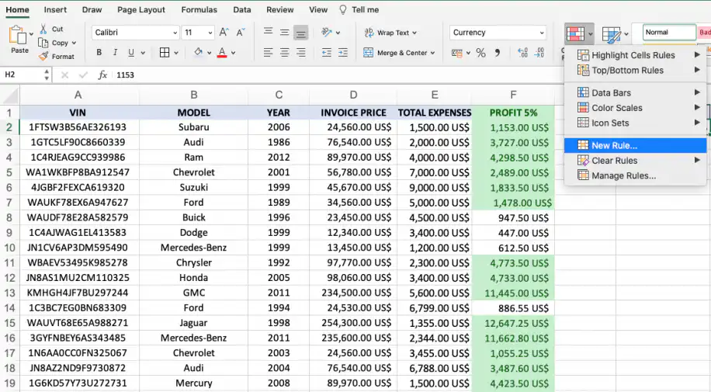Click the Format painter brush icon
The width and height of the screenshot is (711, 392).
(x=43, y=56)
